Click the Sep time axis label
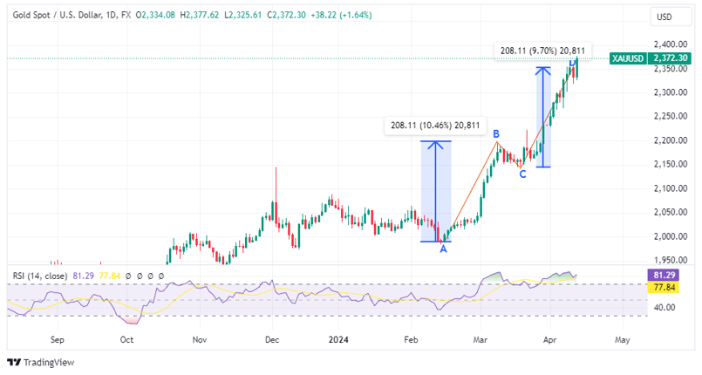The image size is (702, 375). point(58,339)
